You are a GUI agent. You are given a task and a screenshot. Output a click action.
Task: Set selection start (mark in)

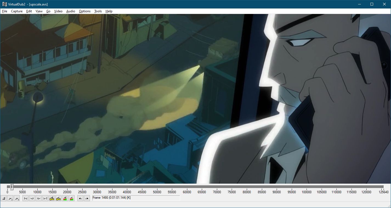[x=80, y=198]
